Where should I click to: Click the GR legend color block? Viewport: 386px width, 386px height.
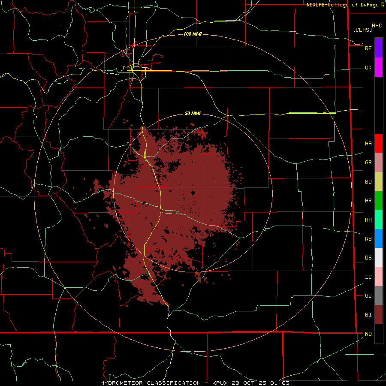[379, 162]
